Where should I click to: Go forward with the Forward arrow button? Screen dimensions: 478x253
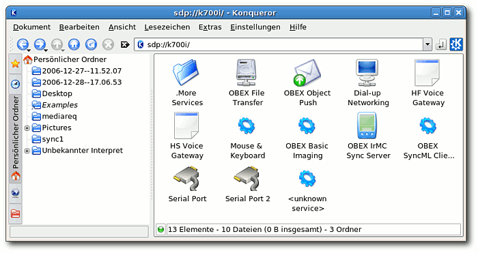coord(40,44)
